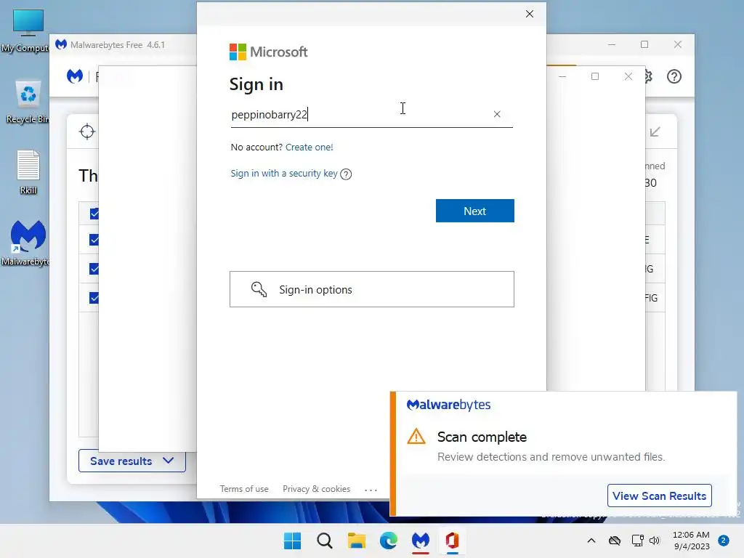Click the volume speaker tray icon
The height and width of the screenshot is (558, 744).
click(x=655, y=541)
